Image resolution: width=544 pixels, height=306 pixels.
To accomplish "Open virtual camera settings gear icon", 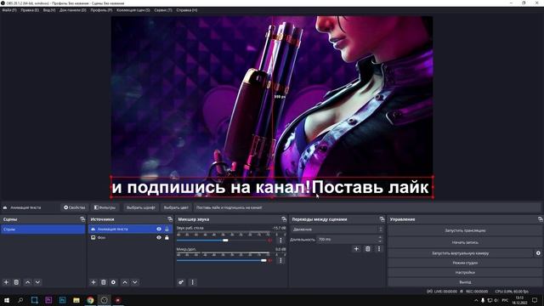I will pos(538,253).
